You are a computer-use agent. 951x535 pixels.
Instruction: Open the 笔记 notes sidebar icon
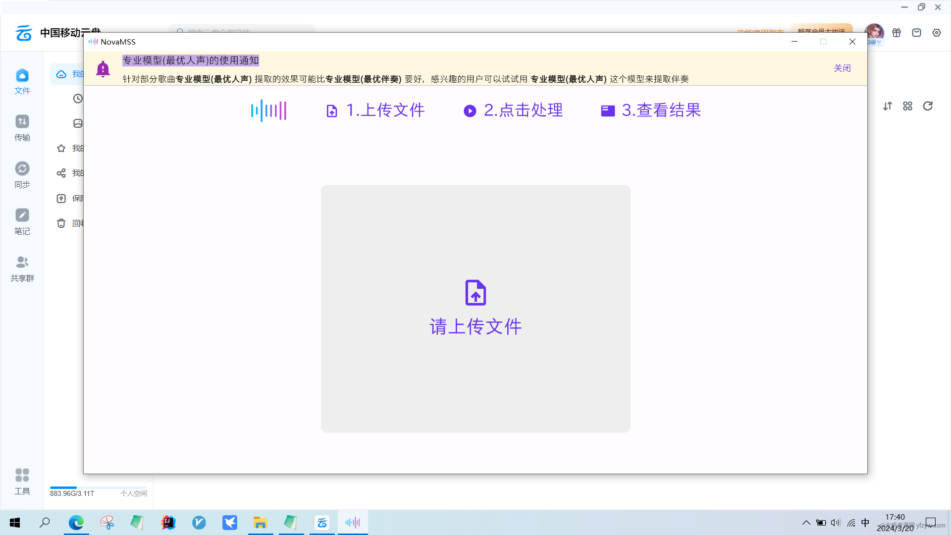click(x=22, y=221)
